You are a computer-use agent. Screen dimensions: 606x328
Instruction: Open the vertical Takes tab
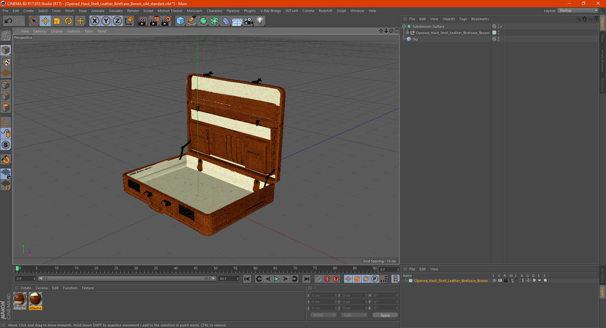(603, 38)
